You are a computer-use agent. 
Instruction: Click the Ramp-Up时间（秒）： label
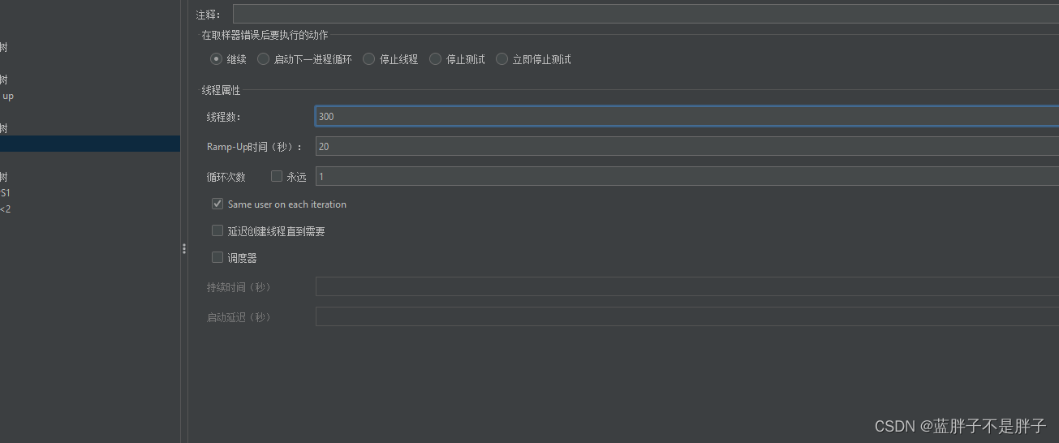click(255, 147)
